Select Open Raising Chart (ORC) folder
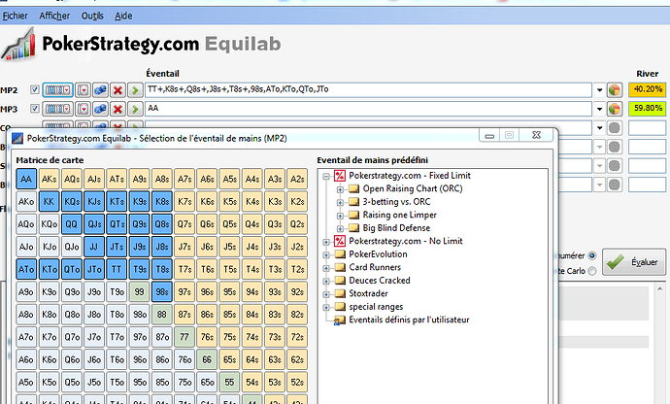670x404 pixels. click(x=413, y=188)
